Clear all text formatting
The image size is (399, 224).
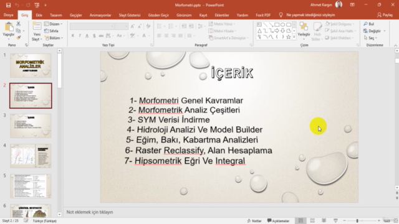coord(148,26)
